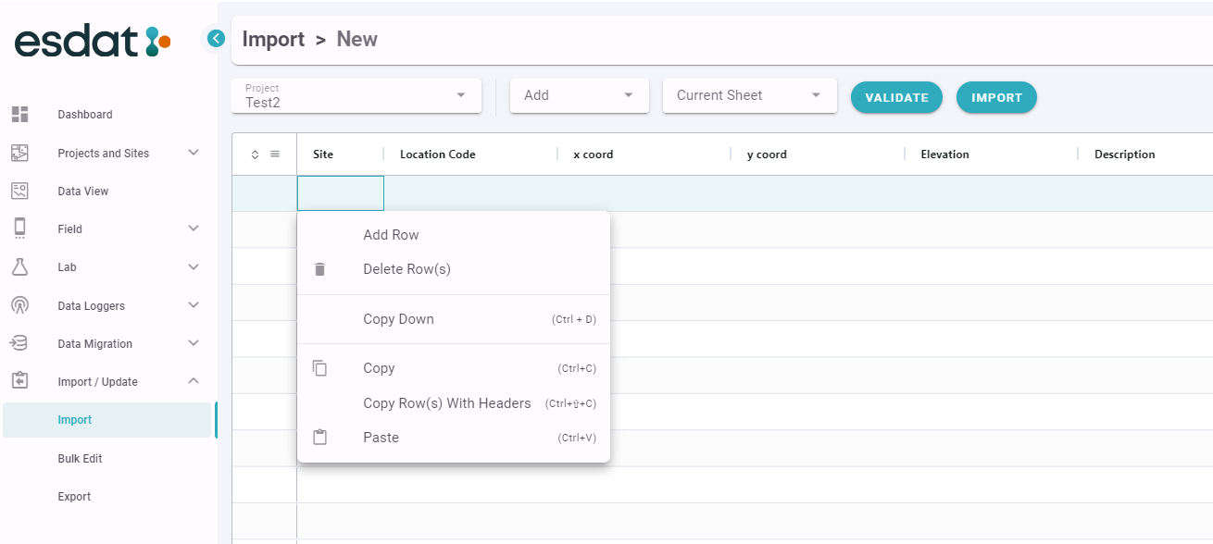Click the selected Site cell in first row
The width and height of the screenshot is (1213, 544).
pyautogui.click(x=341, y=193)
